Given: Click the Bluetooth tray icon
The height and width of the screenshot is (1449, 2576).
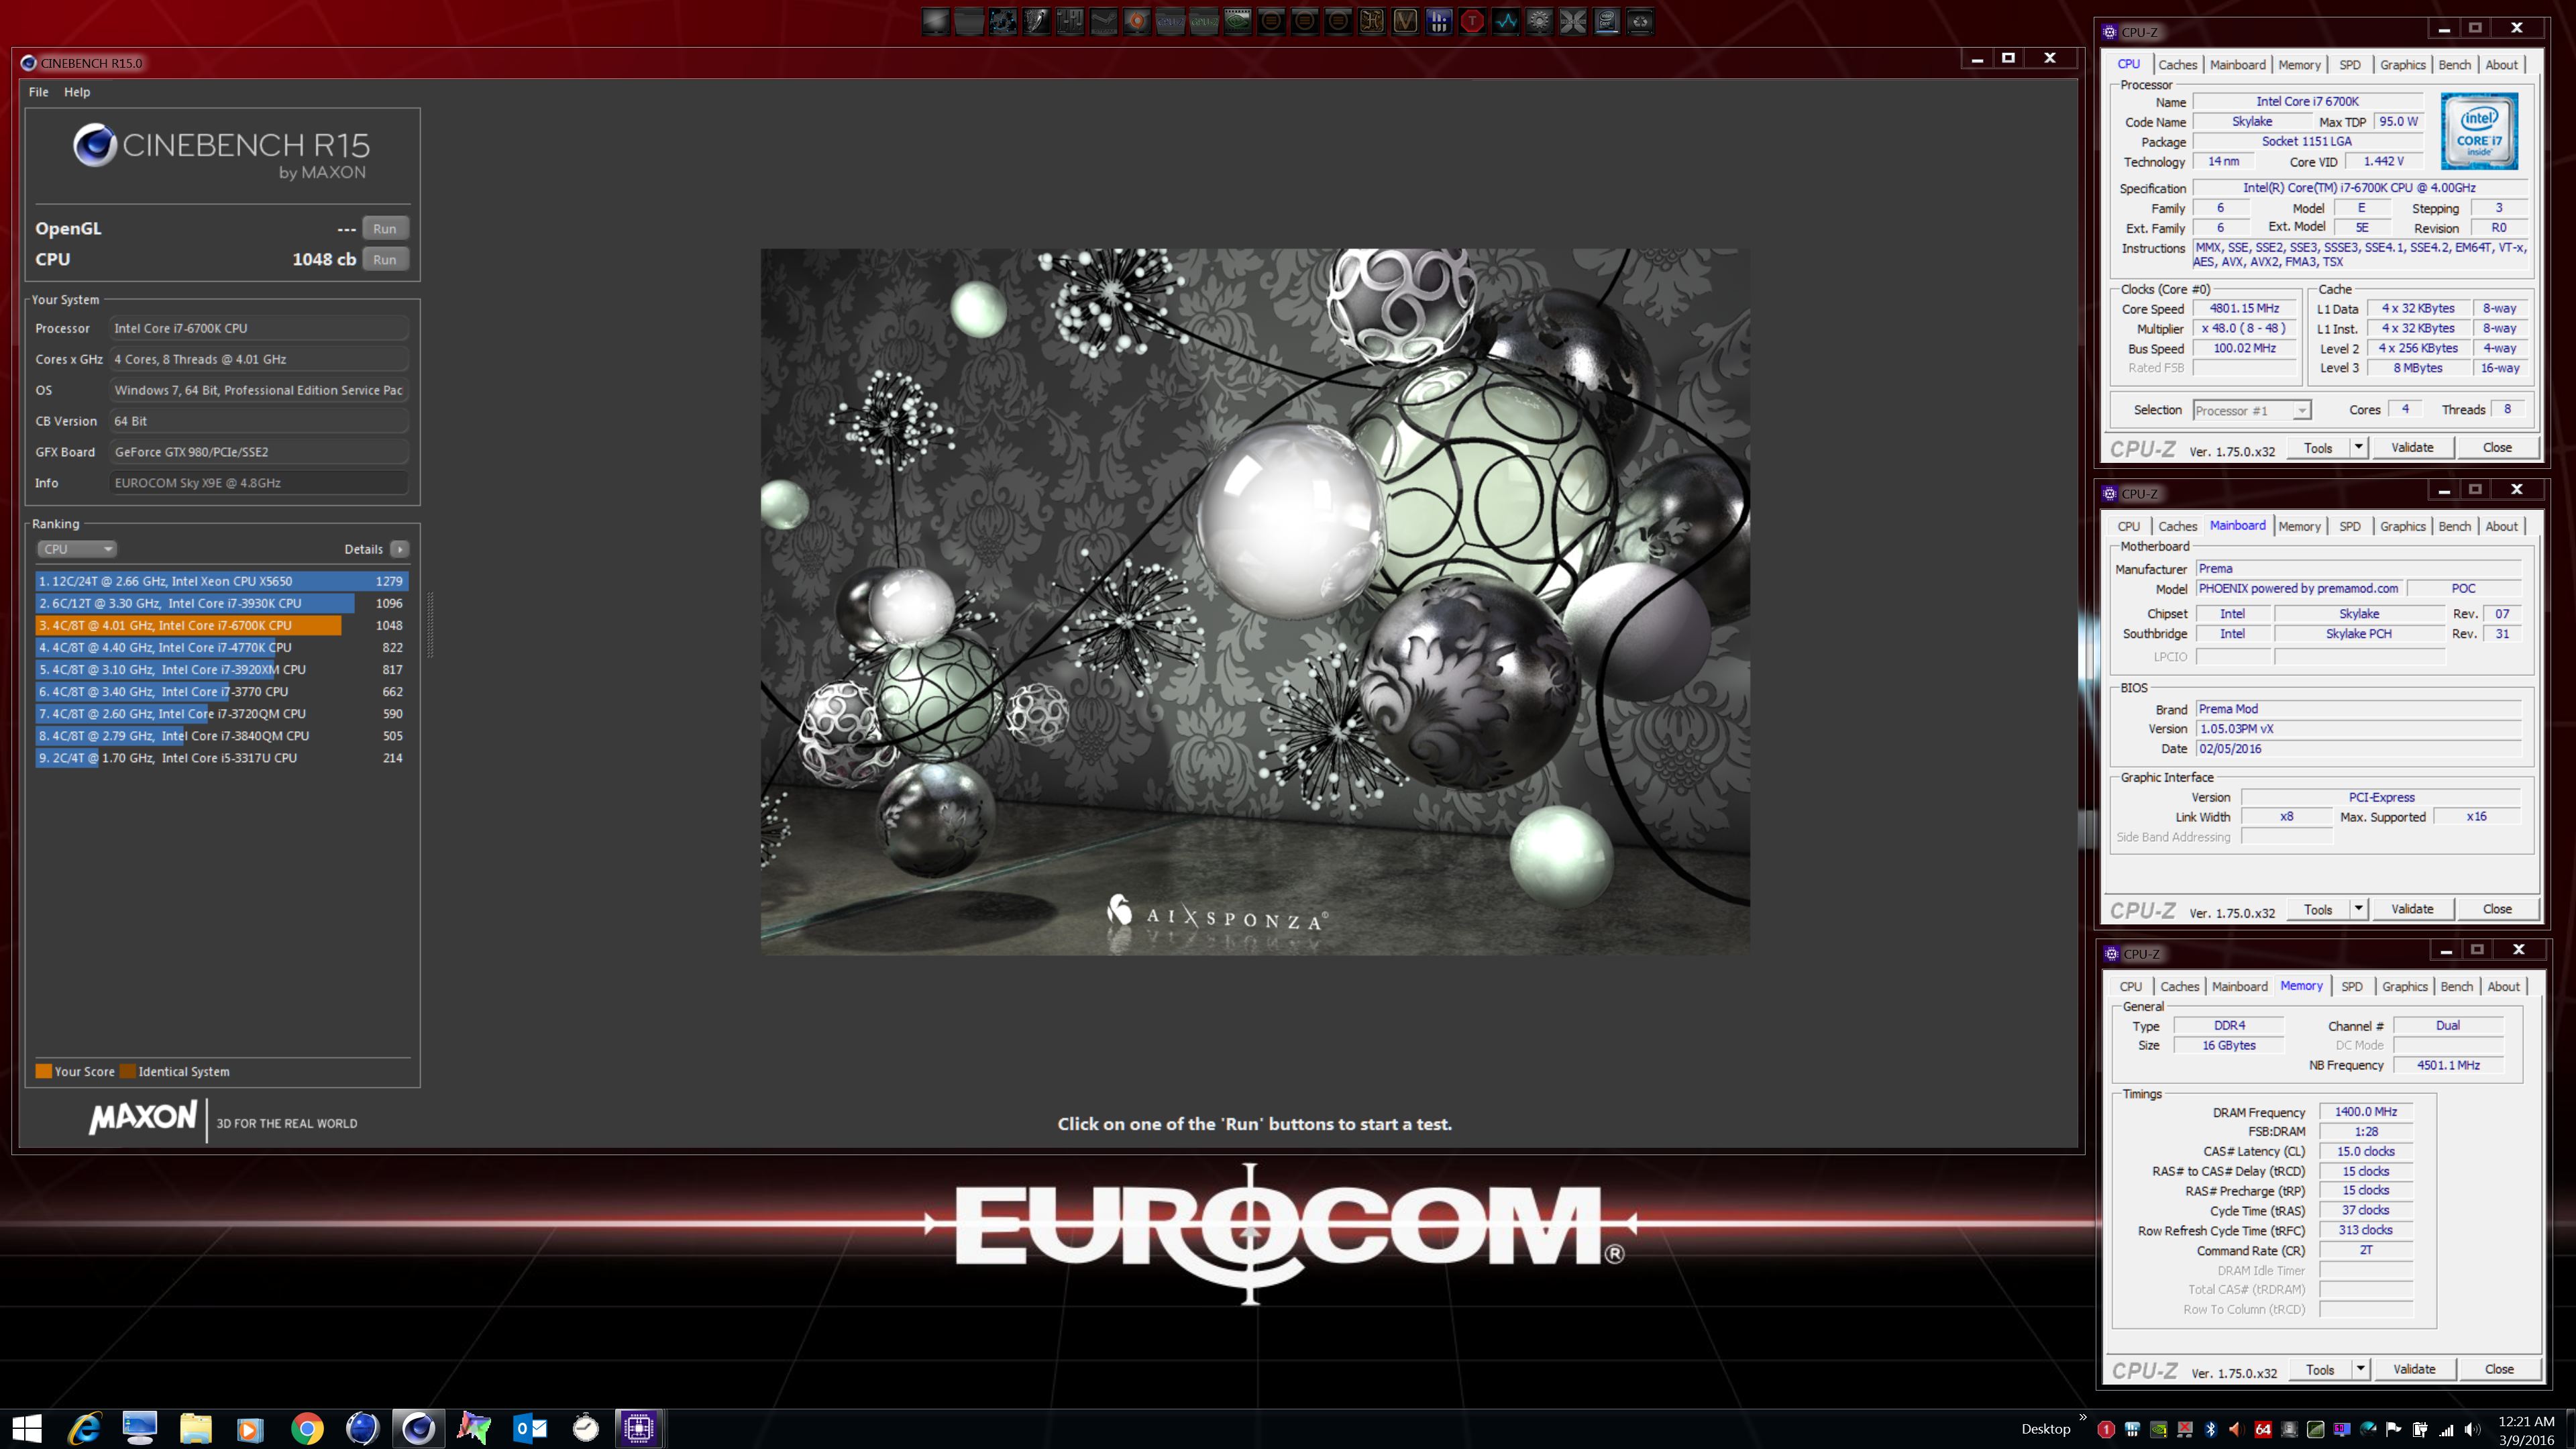Looking at the screenshot, I should click(x=2211, y=1429).
